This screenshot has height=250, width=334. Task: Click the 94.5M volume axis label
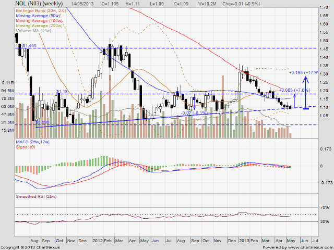coord(8,91)
